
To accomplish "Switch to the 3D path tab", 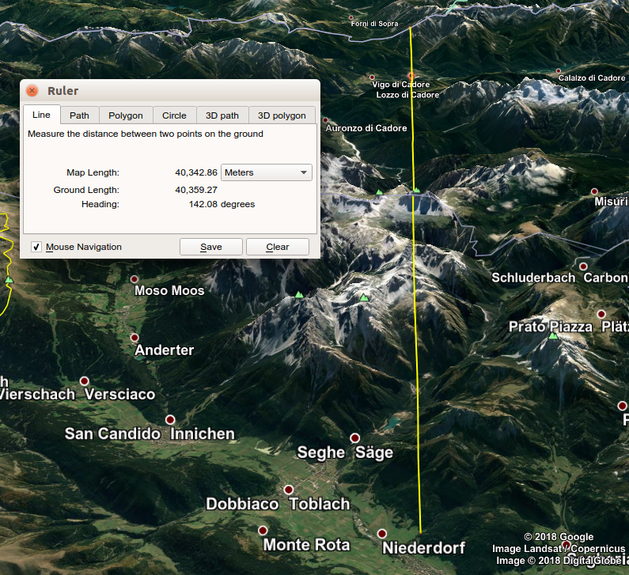I will click(222, 115).
